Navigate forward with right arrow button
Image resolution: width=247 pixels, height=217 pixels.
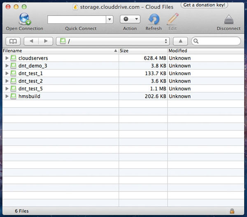pyautogui.click(x=46, y=41)
